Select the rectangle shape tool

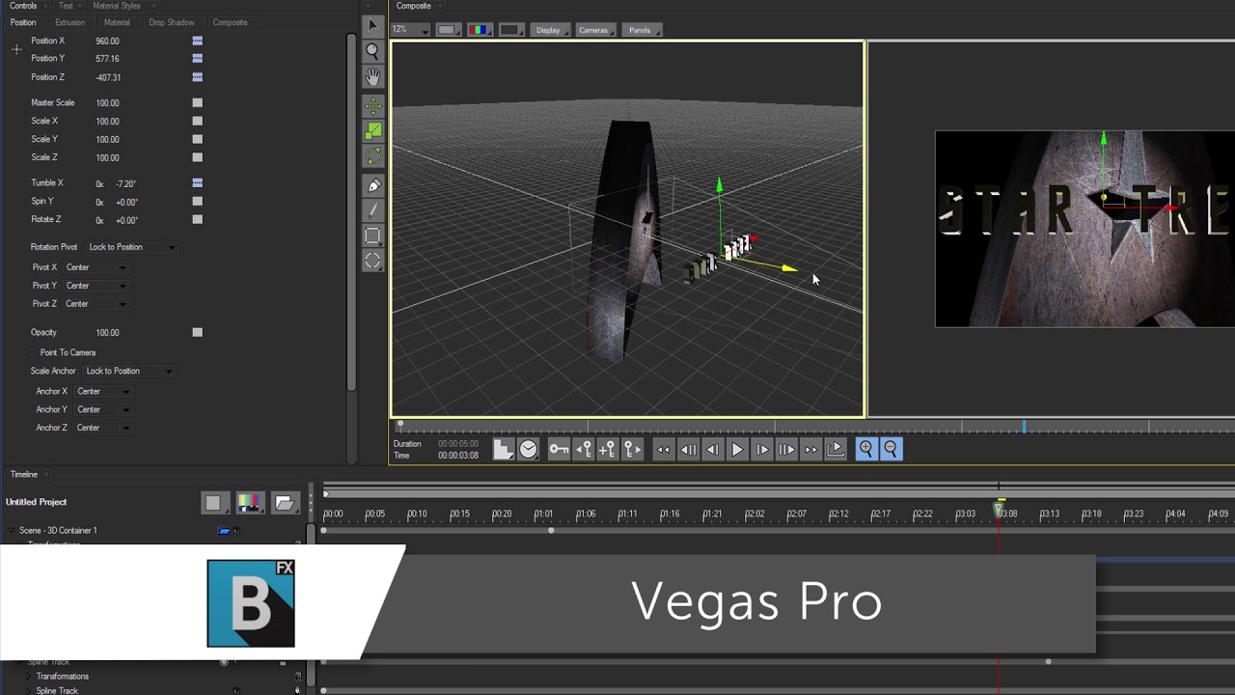tap(373, 236)
